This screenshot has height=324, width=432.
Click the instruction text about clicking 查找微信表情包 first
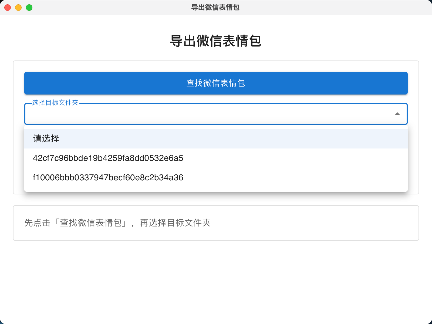(118, 223)
